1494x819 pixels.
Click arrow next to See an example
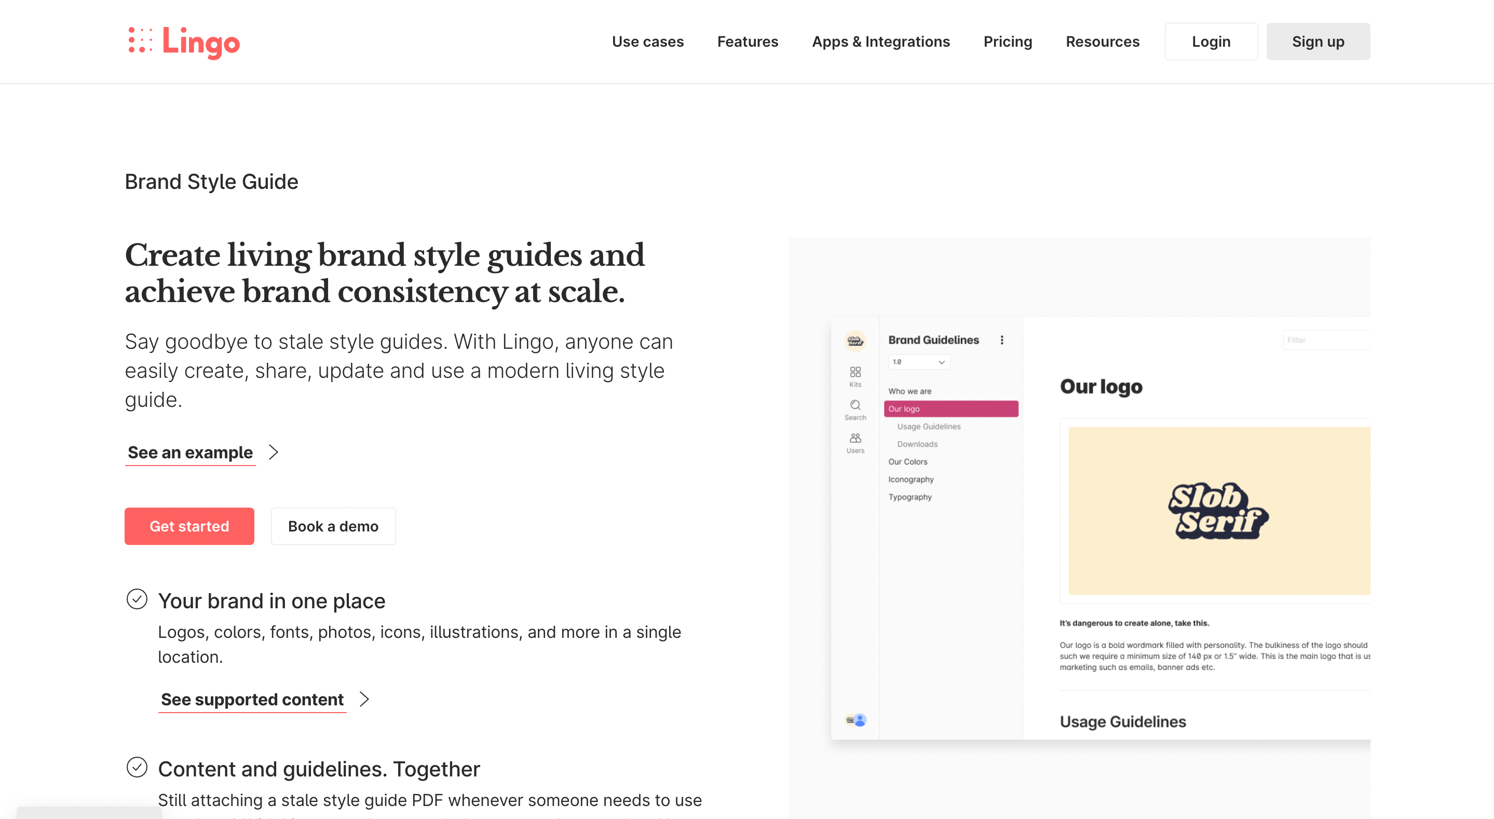[274, 452]
